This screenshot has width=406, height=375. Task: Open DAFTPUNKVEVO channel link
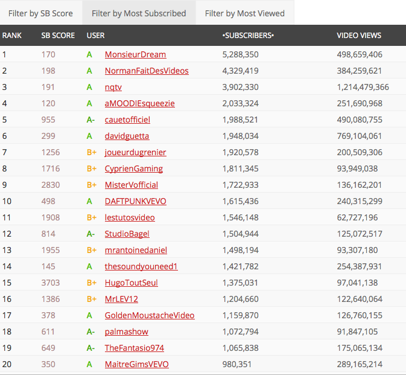click(135, 201)
